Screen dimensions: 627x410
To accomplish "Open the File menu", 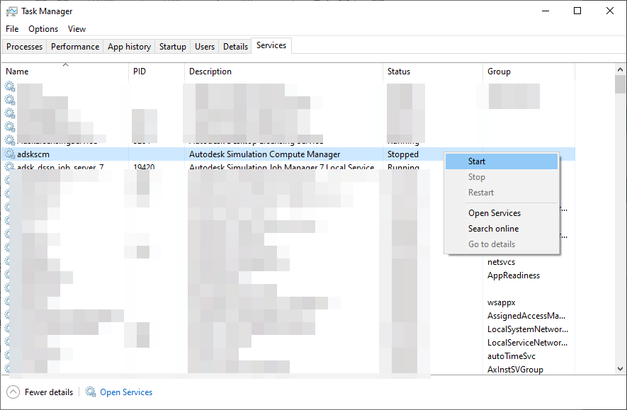I will pos(11,28).
